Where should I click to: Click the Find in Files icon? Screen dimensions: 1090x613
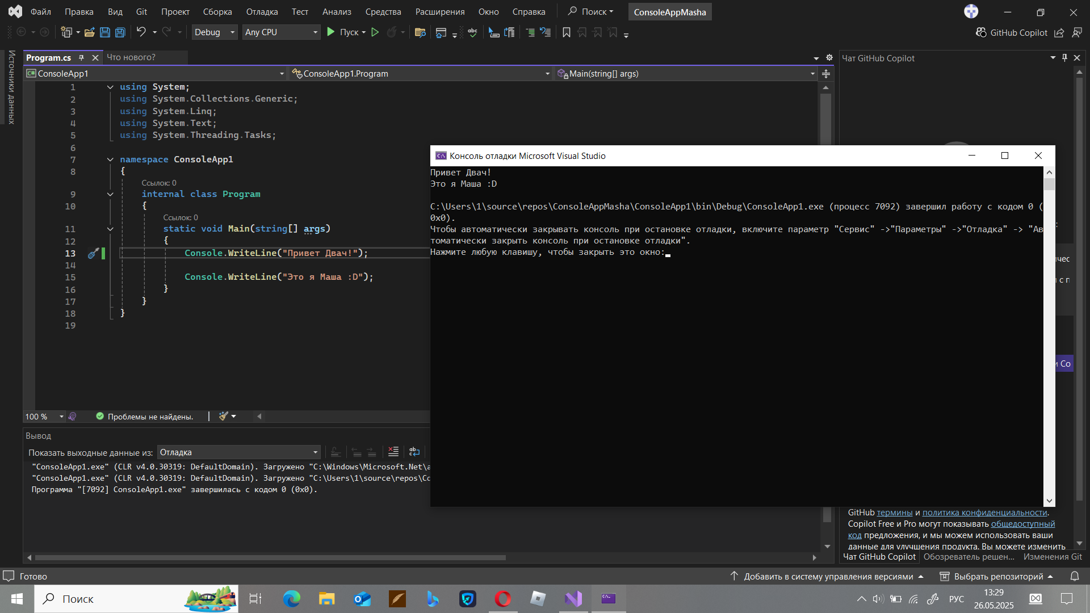point(420,32)
